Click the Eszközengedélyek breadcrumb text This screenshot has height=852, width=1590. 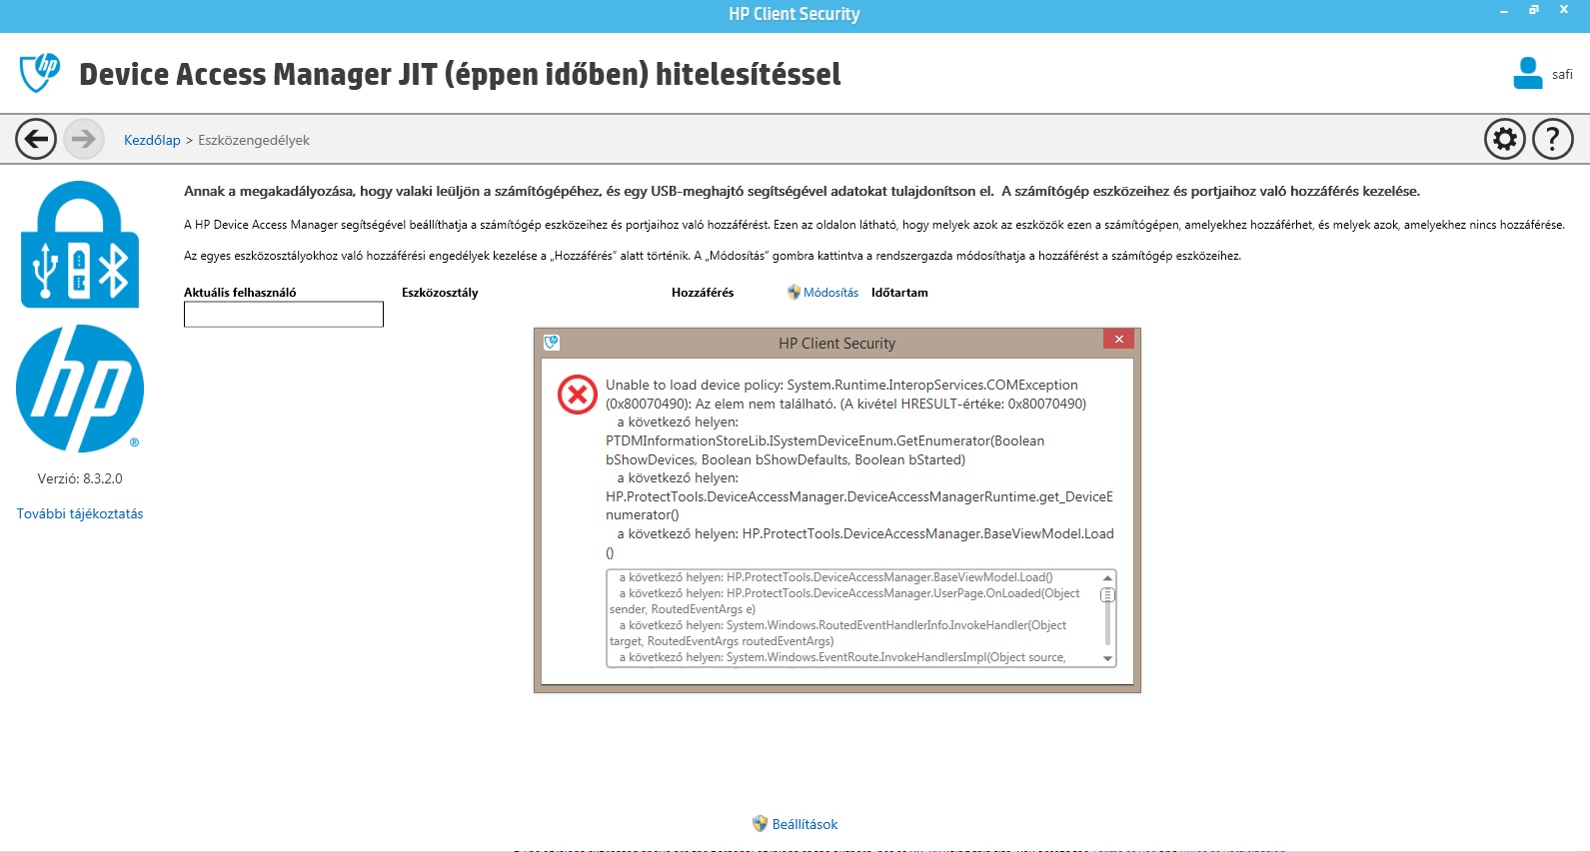point(254,140)
